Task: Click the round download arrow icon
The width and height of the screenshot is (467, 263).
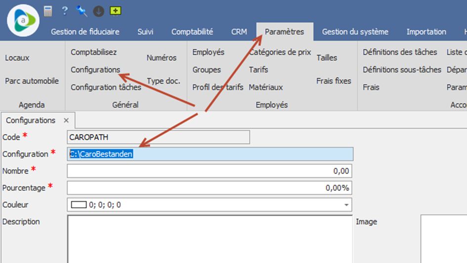Action: point(98,11)
